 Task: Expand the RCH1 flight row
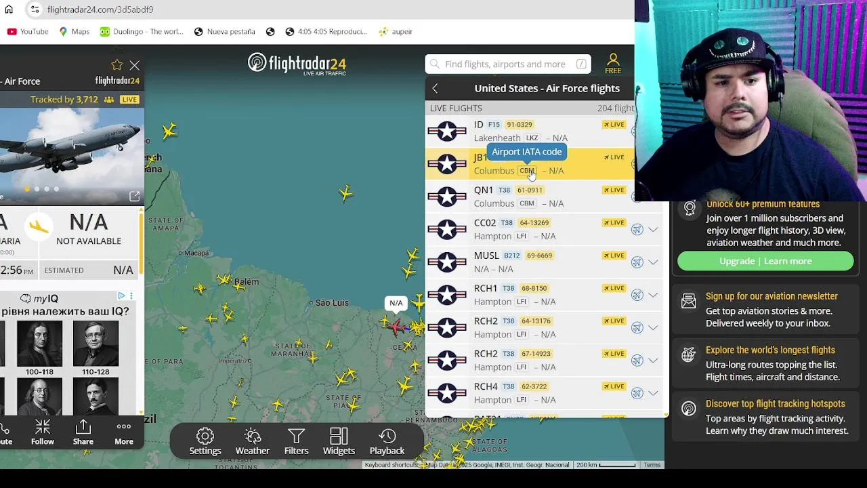click(x=653, y=295)
